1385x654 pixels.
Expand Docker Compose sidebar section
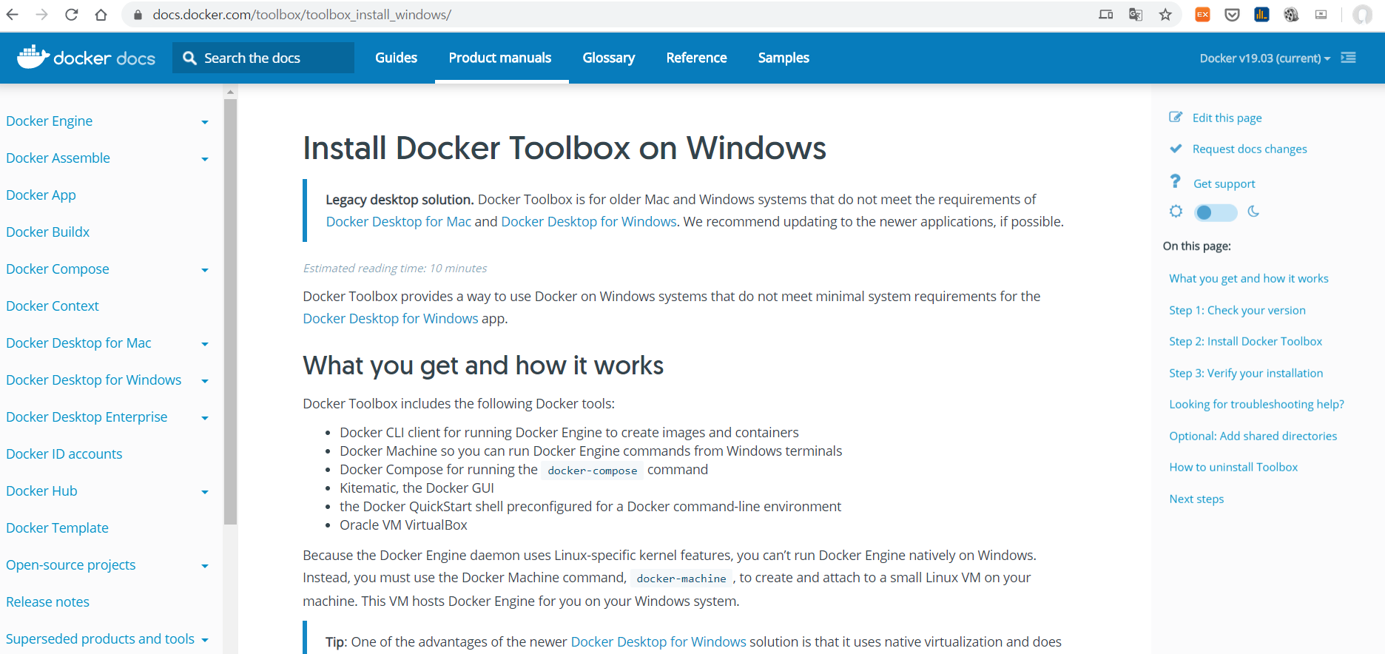point(205,270)
